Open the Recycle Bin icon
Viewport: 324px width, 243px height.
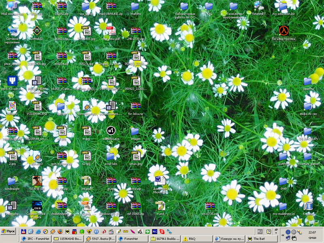click(x=309, y=206)
